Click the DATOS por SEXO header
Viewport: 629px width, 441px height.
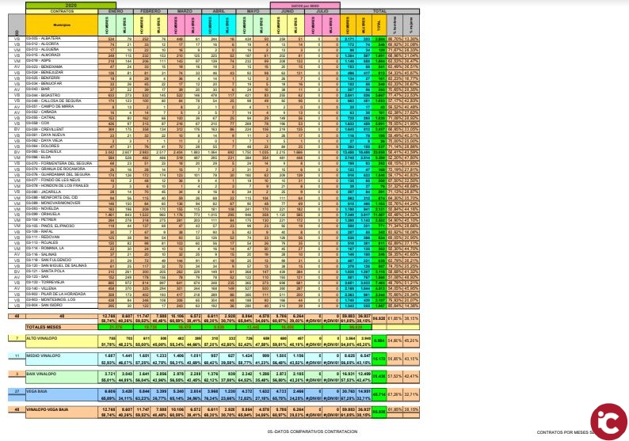[308, 5]
